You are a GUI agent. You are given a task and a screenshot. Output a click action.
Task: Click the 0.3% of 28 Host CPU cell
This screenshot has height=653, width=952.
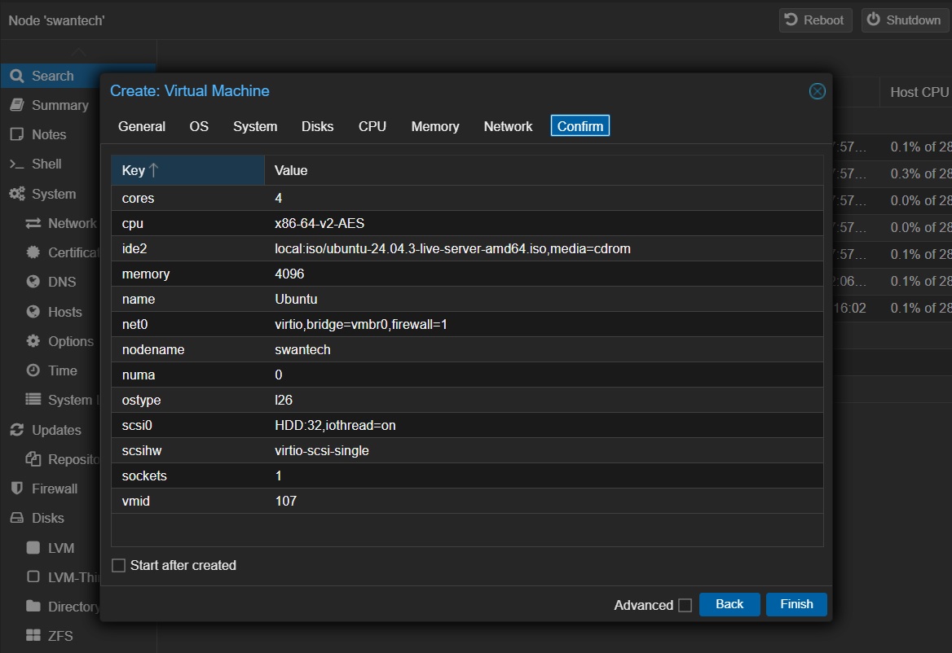(x=917, y=173)
